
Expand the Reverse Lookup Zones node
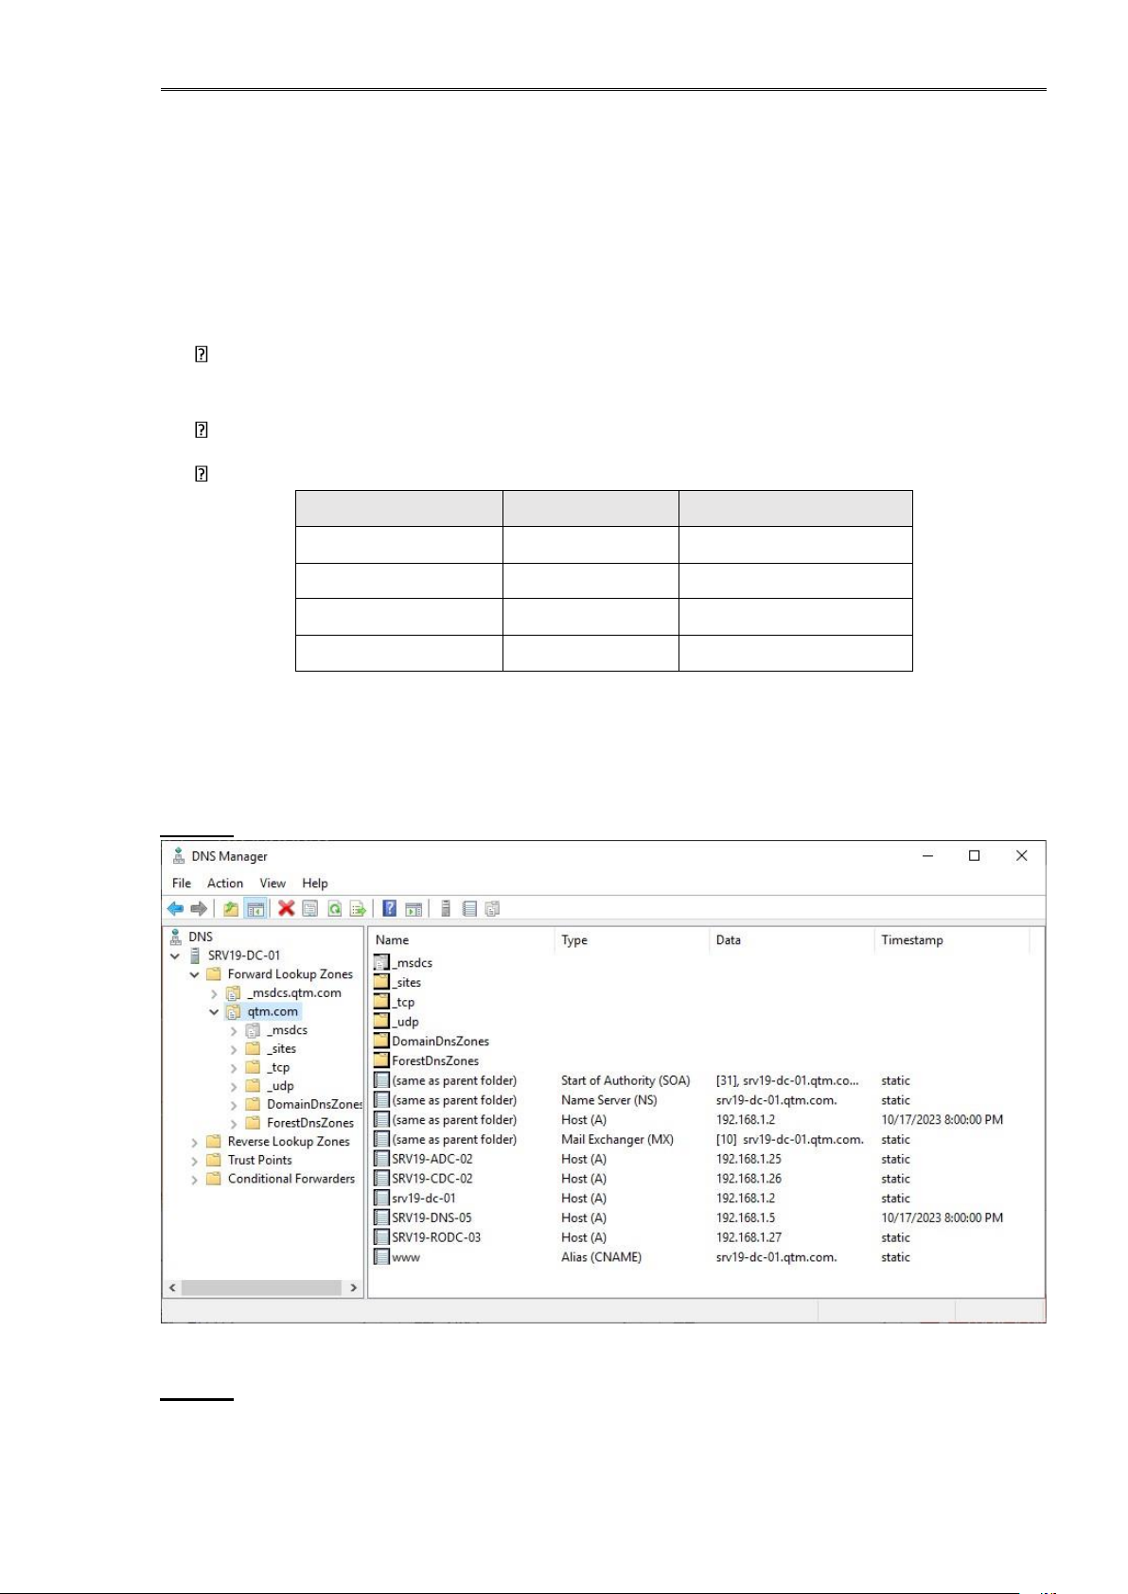[x=194, y=1142]
